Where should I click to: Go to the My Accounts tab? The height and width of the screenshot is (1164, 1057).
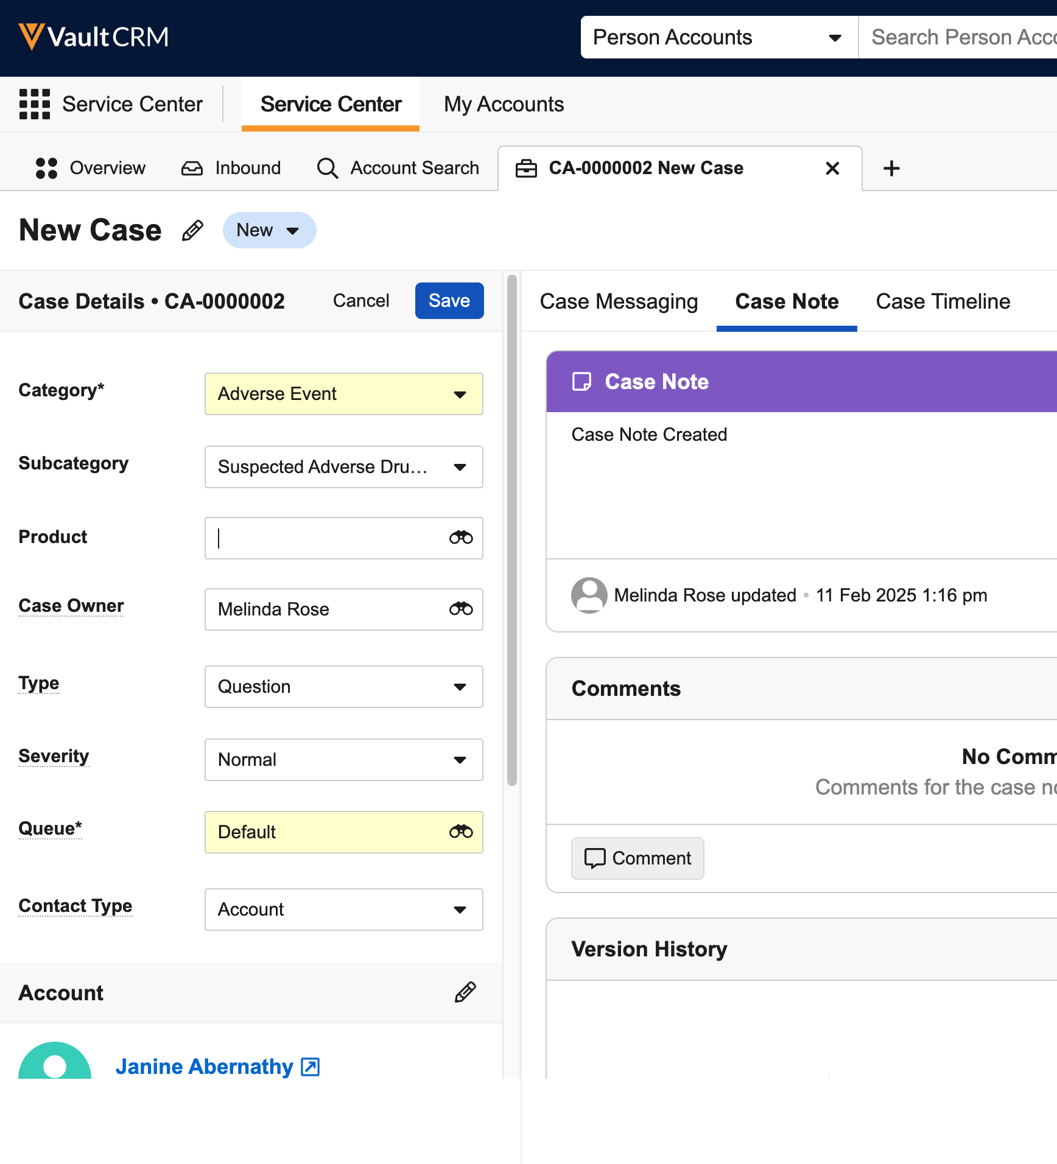point(504,104)
